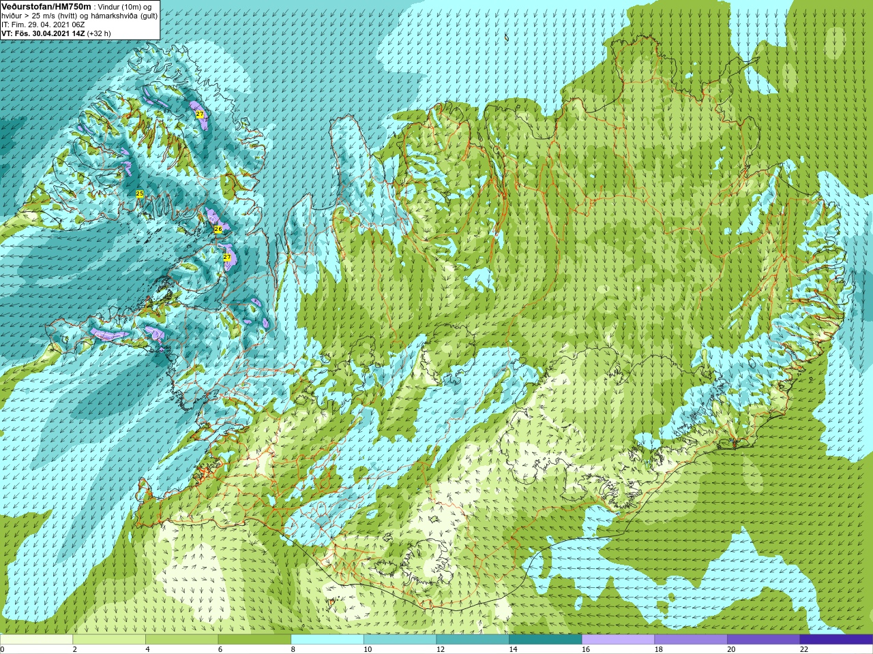This screenshot has width=873, height=654.
Task: Click the text 'Vindur (10m) og'
Action: tap(125, 7)
